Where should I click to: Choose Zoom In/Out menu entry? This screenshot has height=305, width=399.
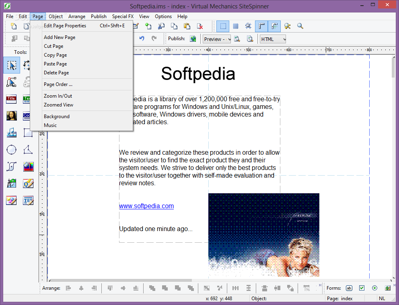click(x=81, y=96)
